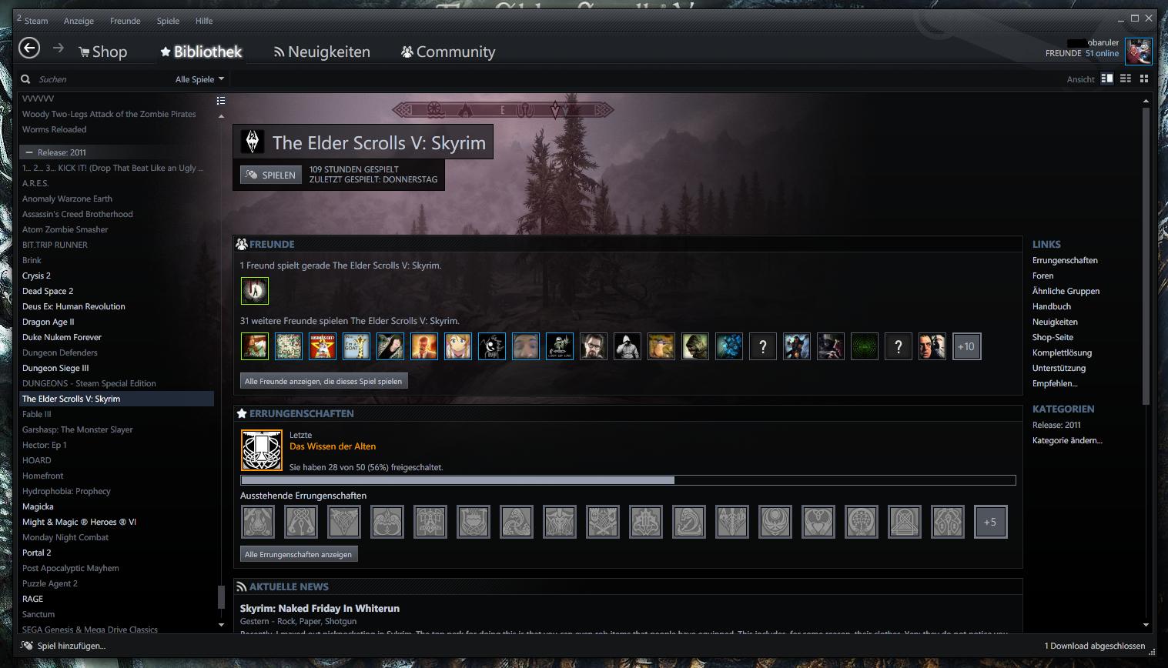1168x668 pixels.
Task: Select Deus Ex: Human Revolution in list
Action: pyautogui.click(x=73, y=306)
